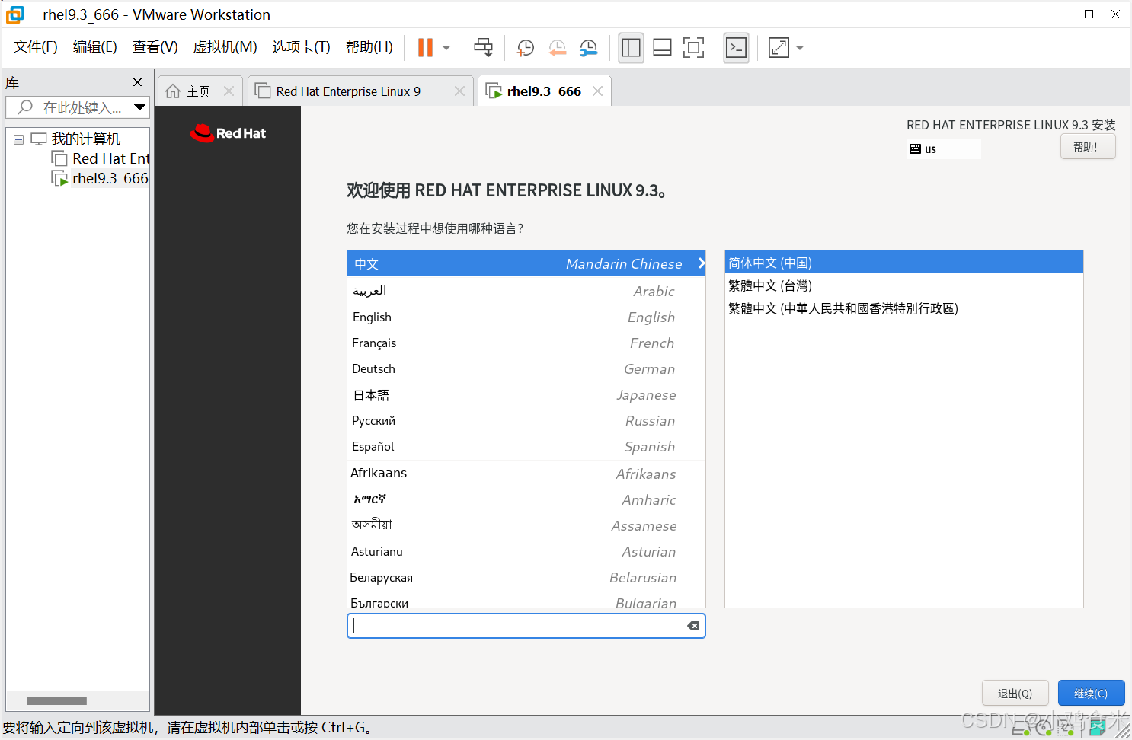
Task: Select the Español Spanish language row
Action: tap(526, 446)
